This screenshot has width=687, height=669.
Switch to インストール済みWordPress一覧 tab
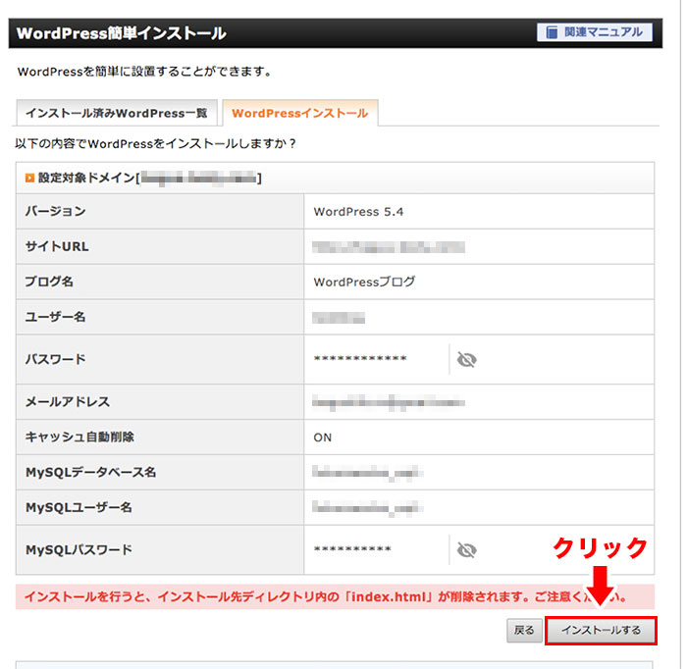(117, 114)
